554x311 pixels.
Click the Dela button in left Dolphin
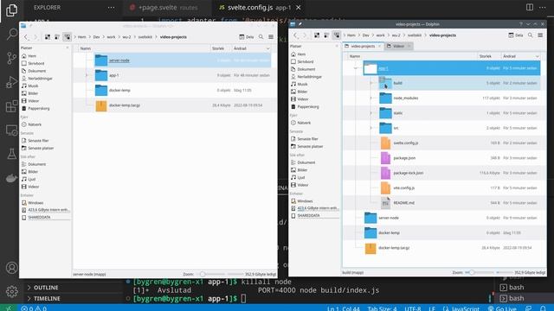[x=247, y=36]
